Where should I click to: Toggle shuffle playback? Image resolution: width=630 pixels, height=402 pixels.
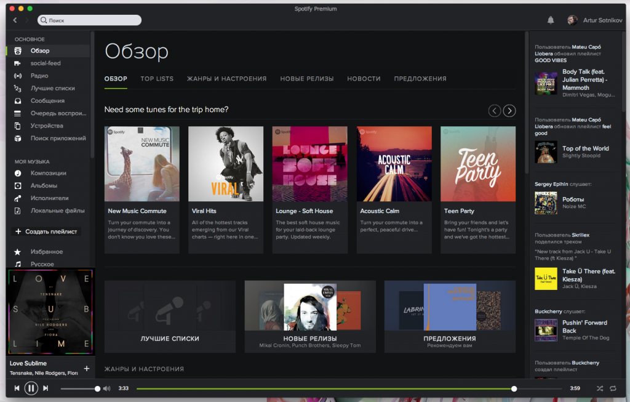click(599, 388)
